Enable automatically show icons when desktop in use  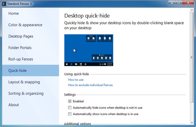70,114
